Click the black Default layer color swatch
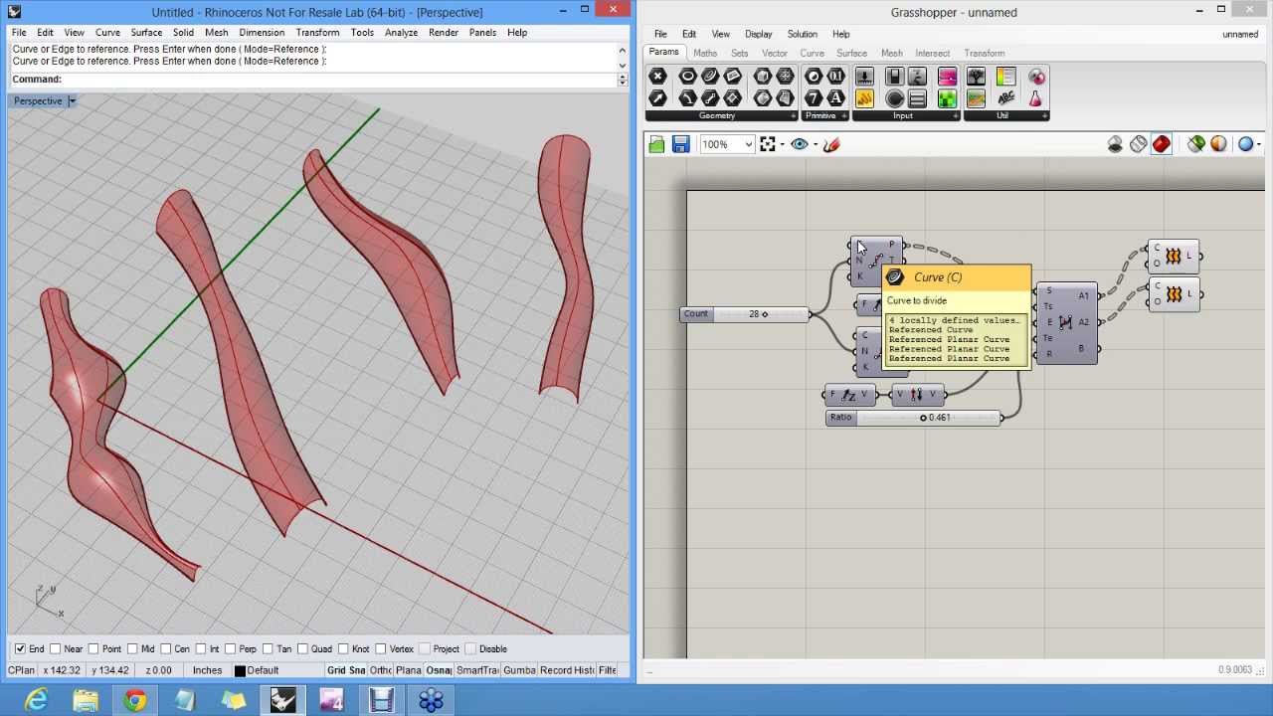The height and width of the screenshot is (716, 1273). pos(240,671)
